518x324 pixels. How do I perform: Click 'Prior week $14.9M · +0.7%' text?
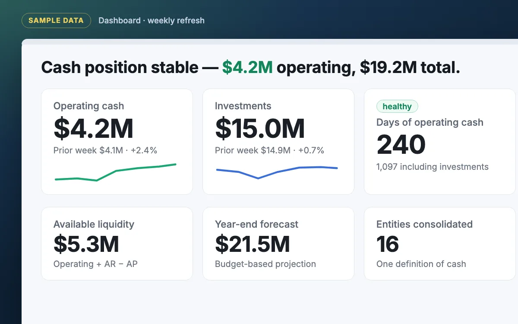(269, 150)
